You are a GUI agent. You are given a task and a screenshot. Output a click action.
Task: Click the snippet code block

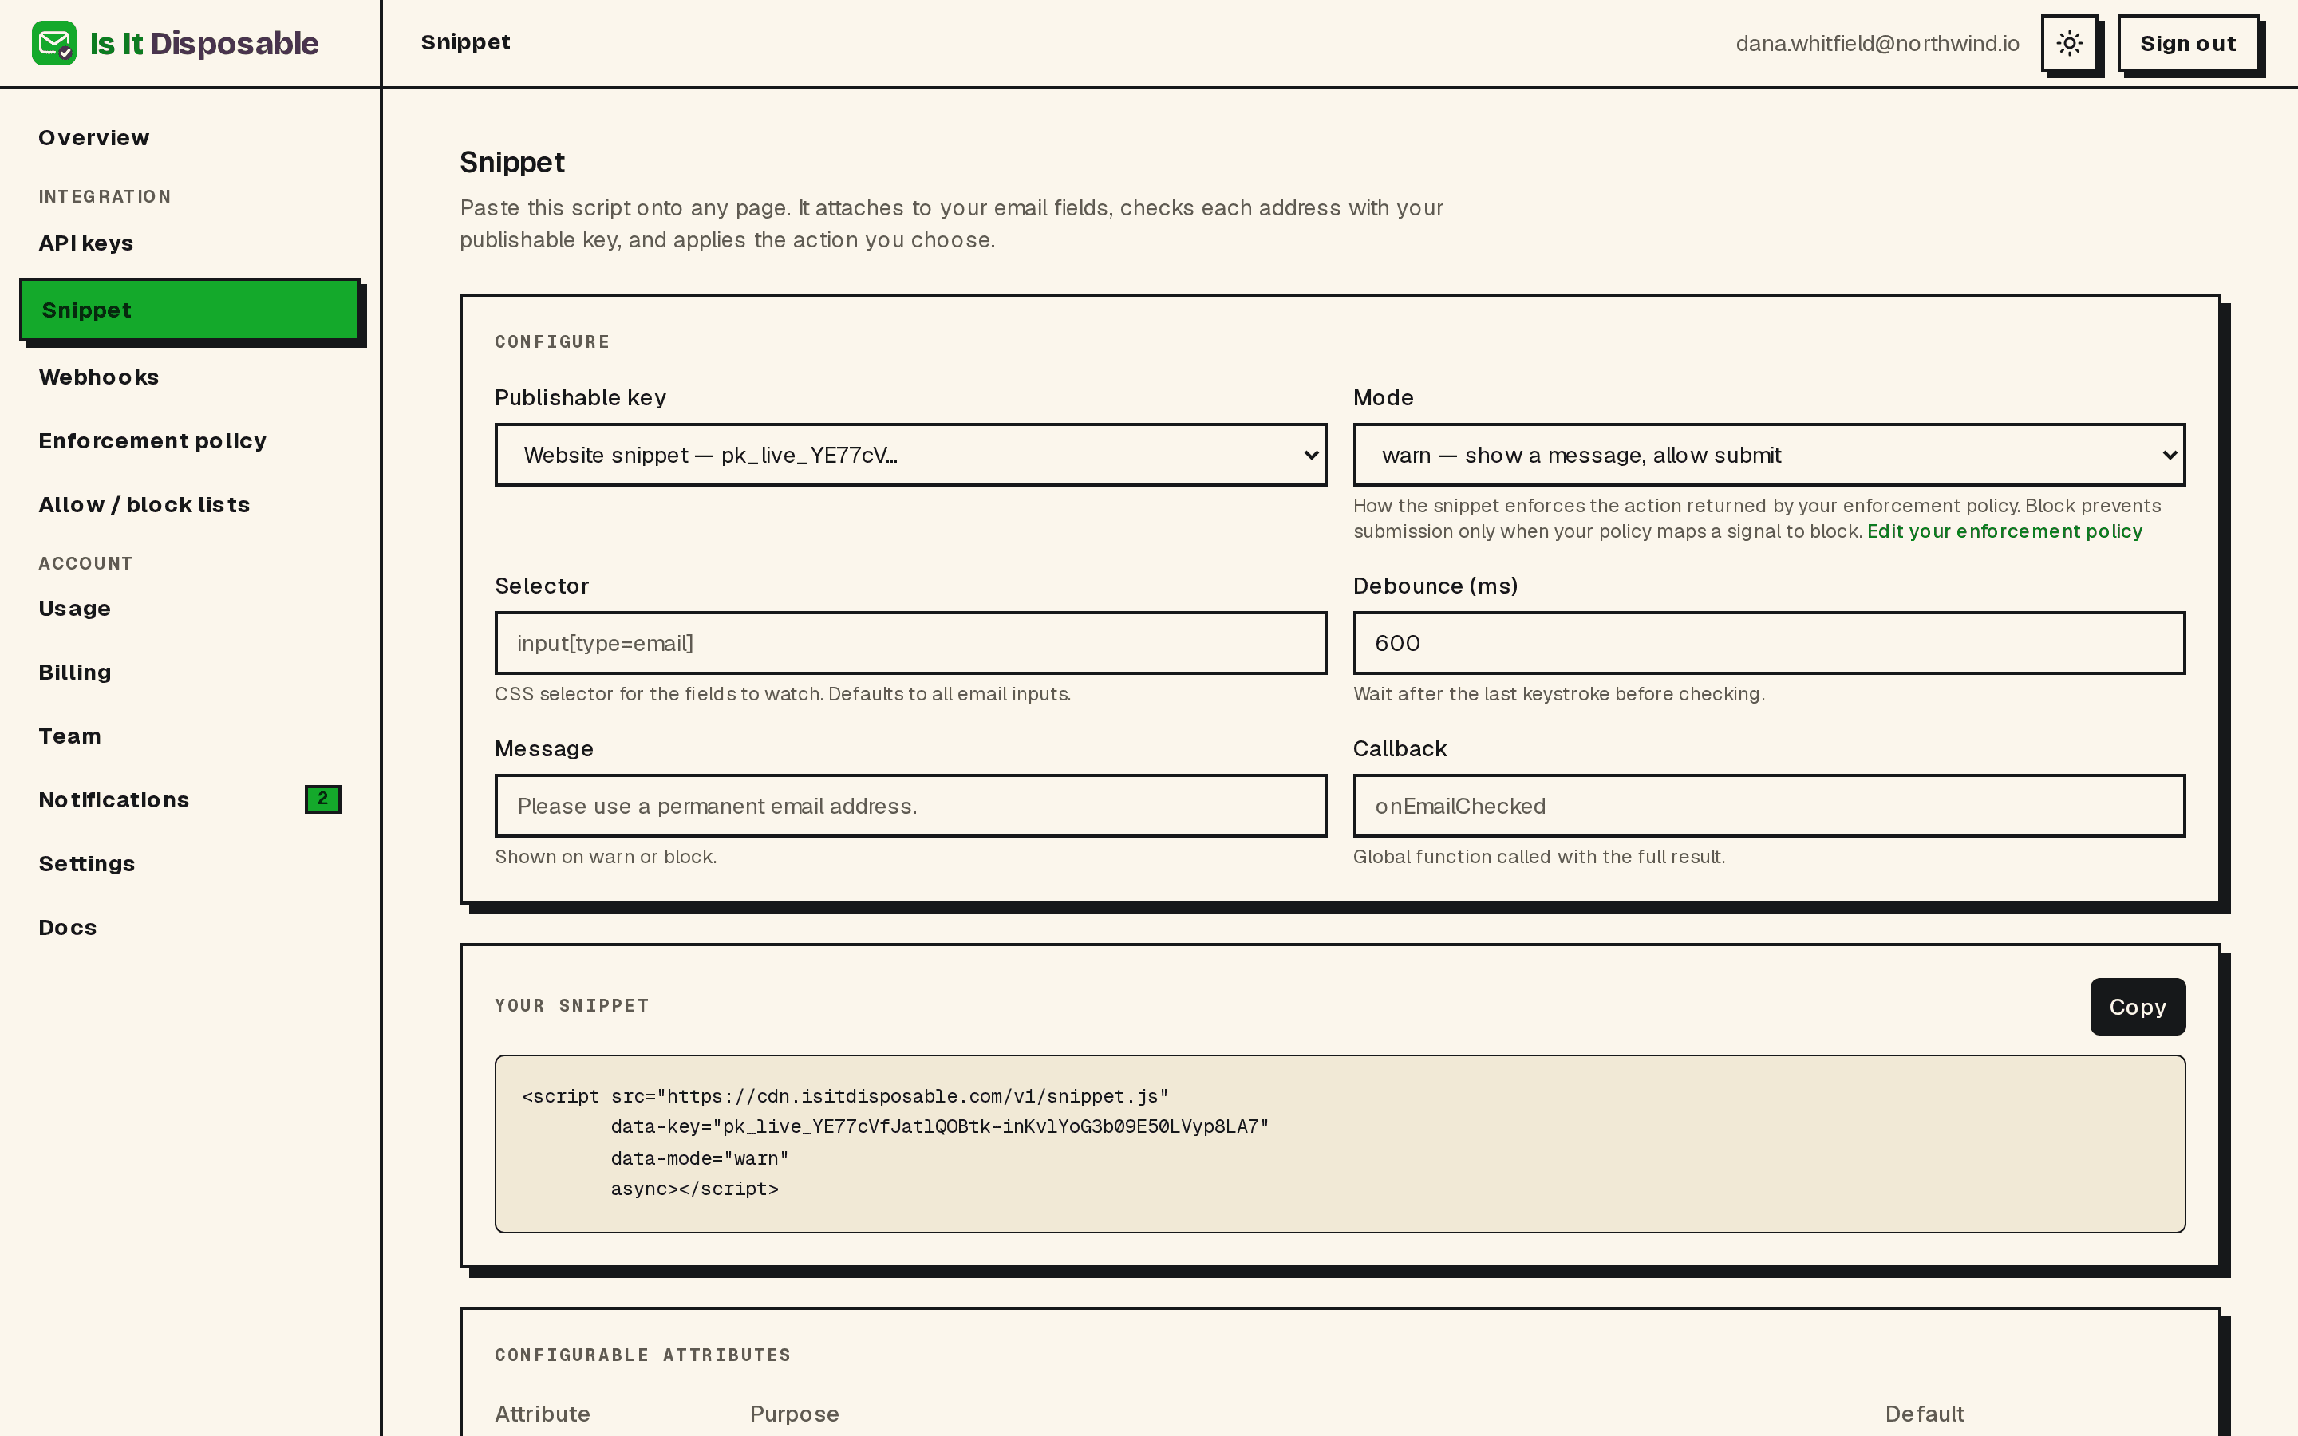[x=1340, y=1143]
